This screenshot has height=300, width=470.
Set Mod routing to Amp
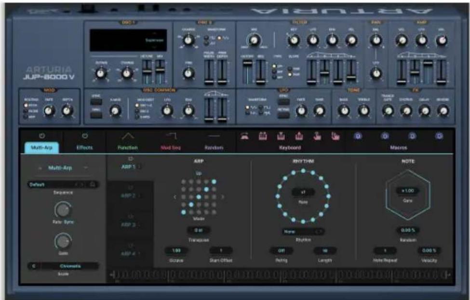click(26, 117)
